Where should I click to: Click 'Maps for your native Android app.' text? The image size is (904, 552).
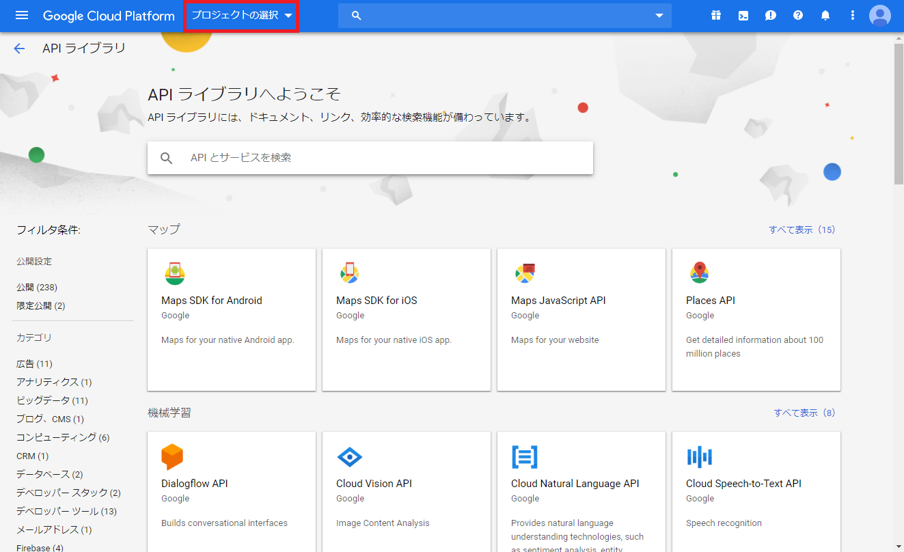(x=228, y=340)
